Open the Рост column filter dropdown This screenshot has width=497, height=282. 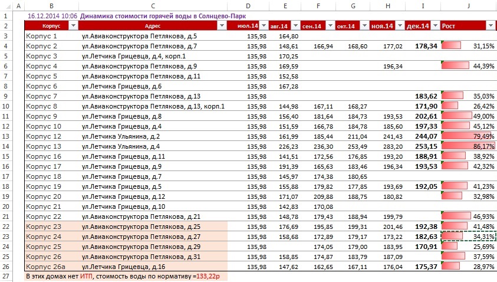coord(491,26)
